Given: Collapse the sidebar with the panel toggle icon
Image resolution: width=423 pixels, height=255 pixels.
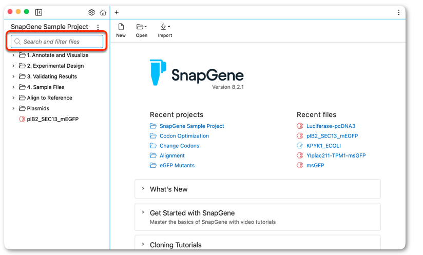Looking at the screenshot, I should tap(39, 12).
